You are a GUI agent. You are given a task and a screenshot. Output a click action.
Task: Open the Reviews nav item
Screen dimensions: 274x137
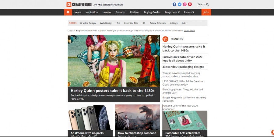point(135,12)
